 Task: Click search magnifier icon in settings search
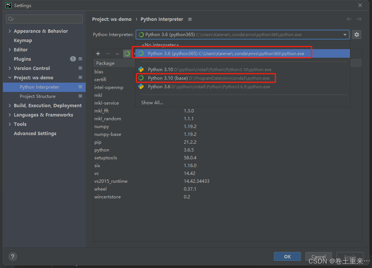point(11,19)
